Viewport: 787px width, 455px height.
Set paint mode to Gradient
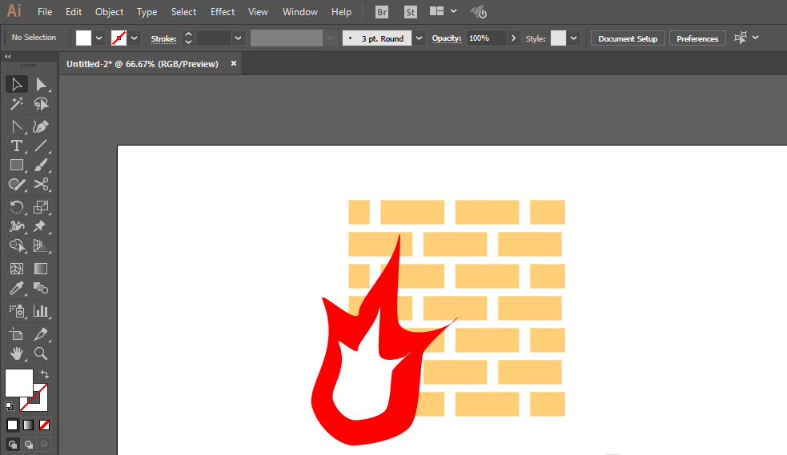pyautogui.click(x=29, y=425)
